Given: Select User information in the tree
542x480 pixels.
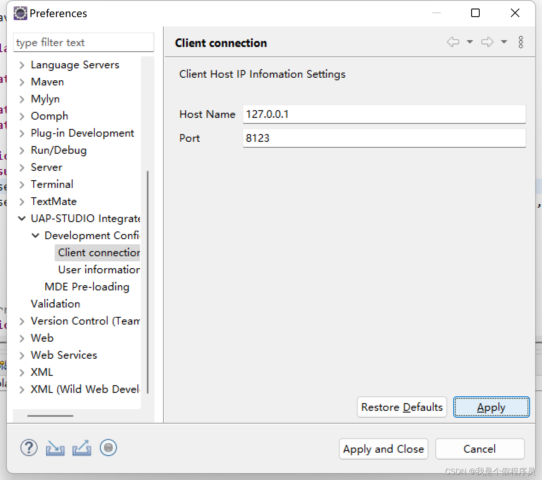Looking at the screenshot, I should pyautogui.click(x=99, y=269).
